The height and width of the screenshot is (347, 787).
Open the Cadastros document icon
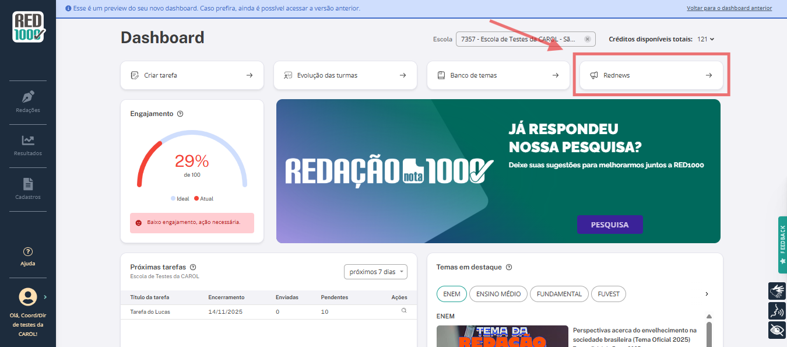tap(28, 184)
